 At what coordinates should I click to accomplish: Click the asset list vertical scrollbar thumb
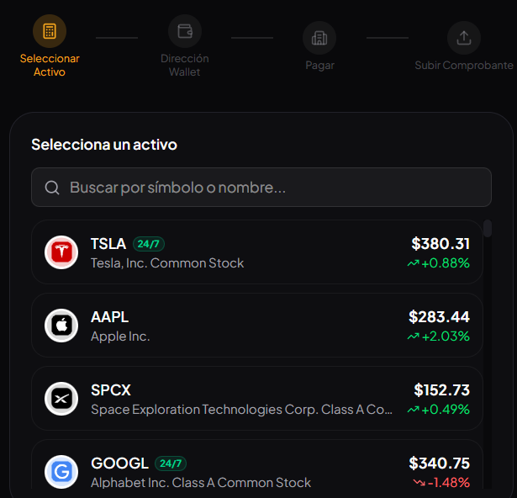coord(488,228)
